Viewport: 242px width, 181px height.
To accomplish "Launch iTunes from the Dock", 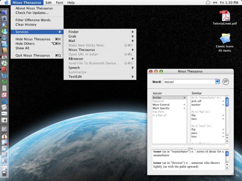I will (4, 63).
